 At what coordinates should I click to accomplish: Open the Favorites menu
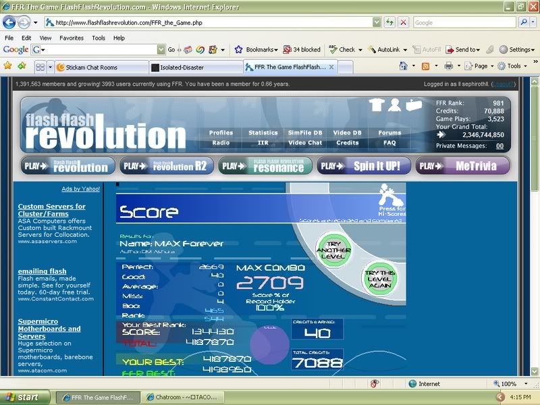[x=71, y=38]
